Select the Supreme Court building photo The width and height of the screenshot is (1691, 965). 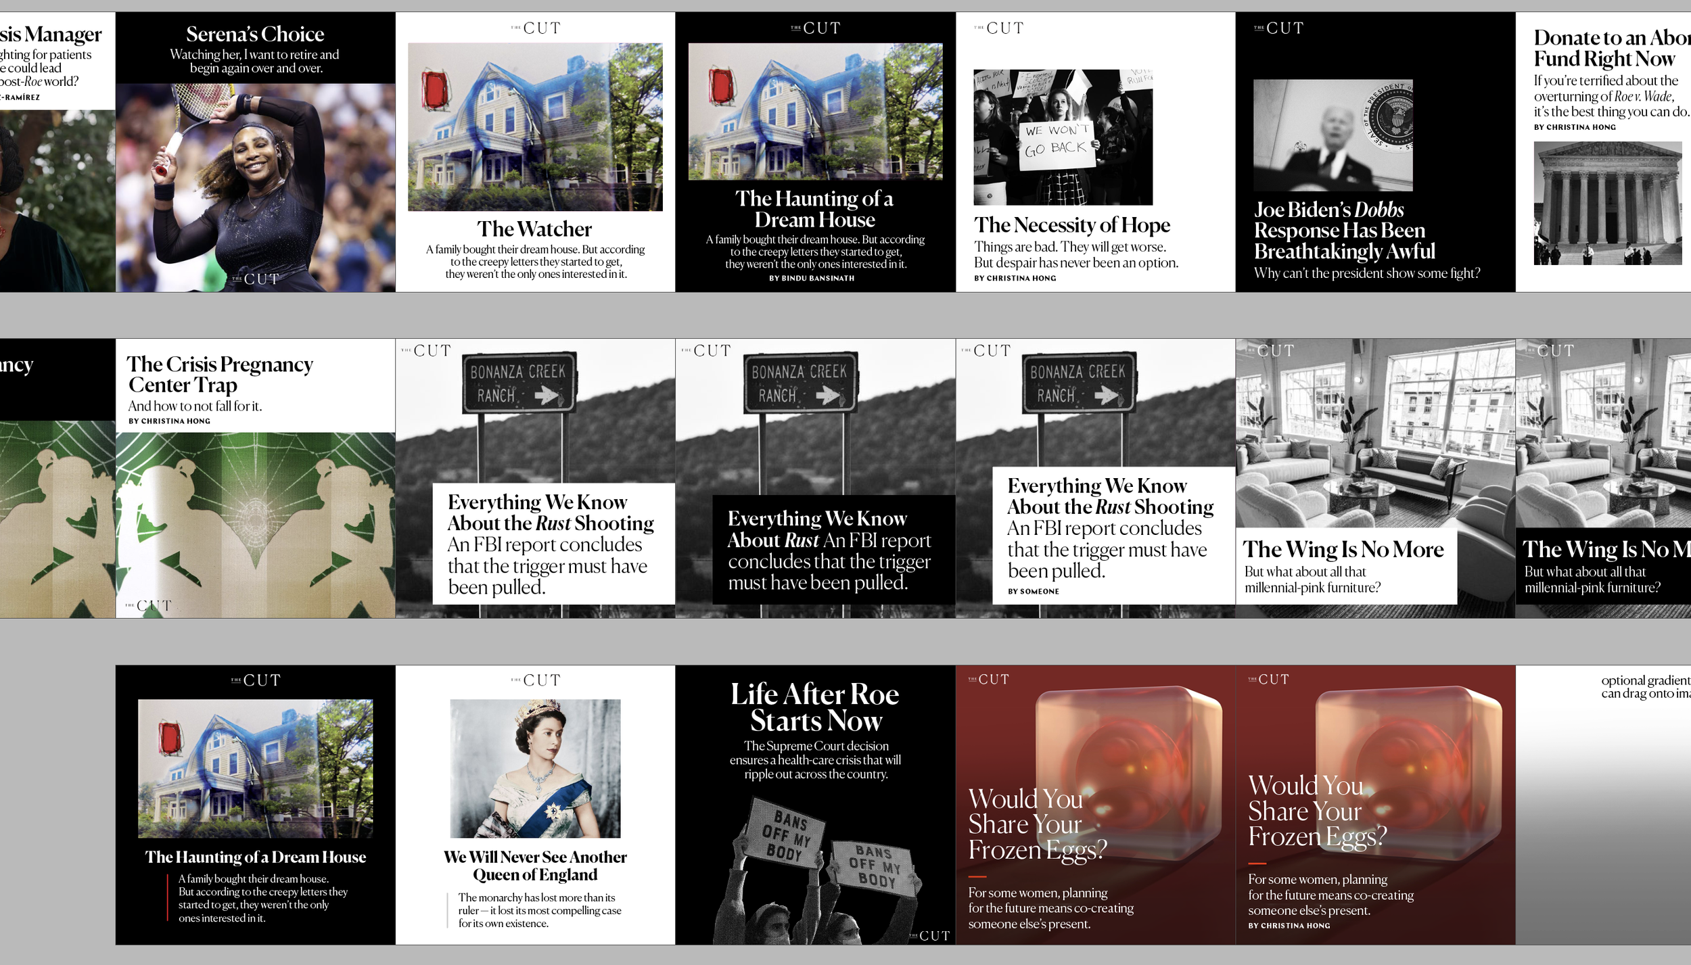1607,203
